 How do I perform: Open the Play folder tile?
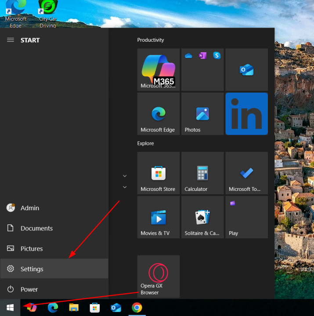point(246,217)
